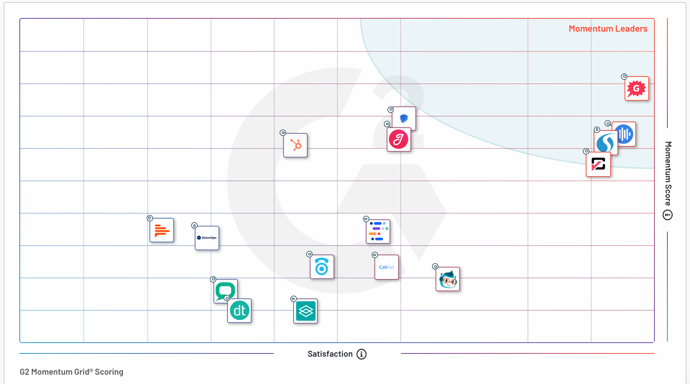
Task: Click the G2 Momentum Grid Scoring heading
Action: (x=72, y=372)
